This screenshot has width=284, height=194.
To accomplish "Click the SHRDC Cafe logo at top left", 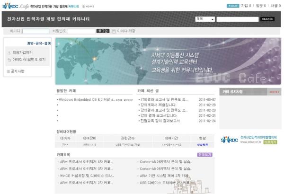I will point(16,6).
